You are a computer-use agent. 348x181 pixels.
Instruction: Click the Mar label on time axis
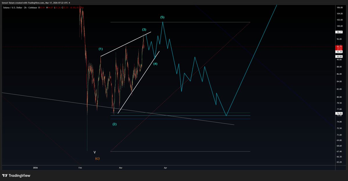pos(120,168)
